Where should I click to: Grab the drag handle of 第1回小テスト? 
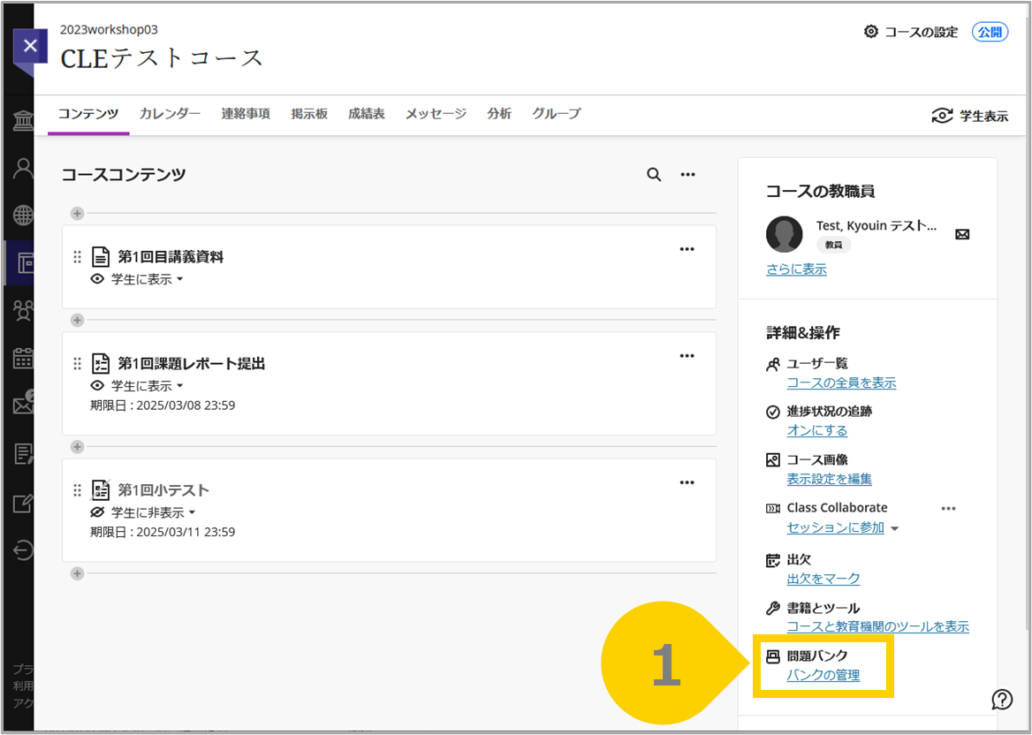77,490
